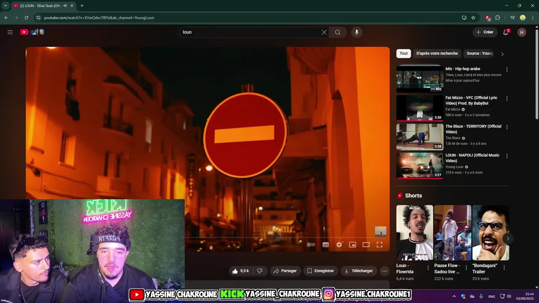Image resolution: width=539 pixels, height=303 pixels.
Task: Show hidden system tray icons
Action: [x=454, y=296]
